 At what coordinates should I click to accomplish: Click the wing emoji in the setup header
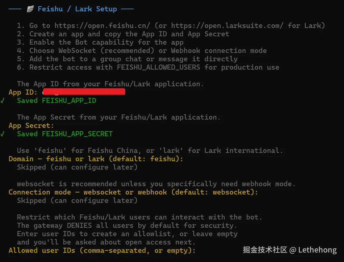pyautogui.click(x=30, y=9)
